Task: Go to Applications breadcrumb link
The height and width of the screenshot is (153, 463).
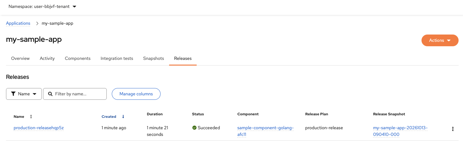Action: [x=18, y=23]
